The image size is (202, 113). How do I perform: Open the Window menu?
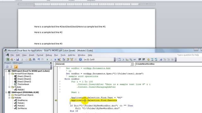[x=81, y=55]
